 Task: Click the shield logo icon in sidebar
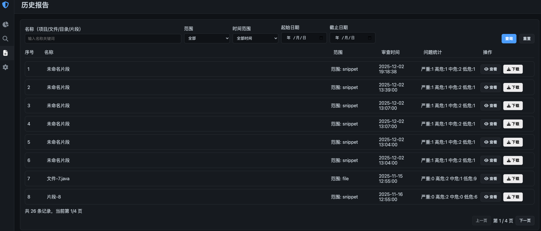5,5
